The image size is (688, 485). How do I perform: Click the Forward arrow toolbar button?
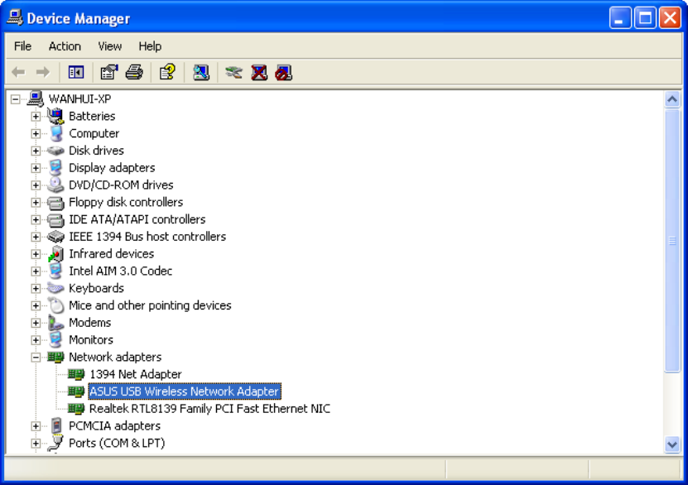tap(42, 72)
